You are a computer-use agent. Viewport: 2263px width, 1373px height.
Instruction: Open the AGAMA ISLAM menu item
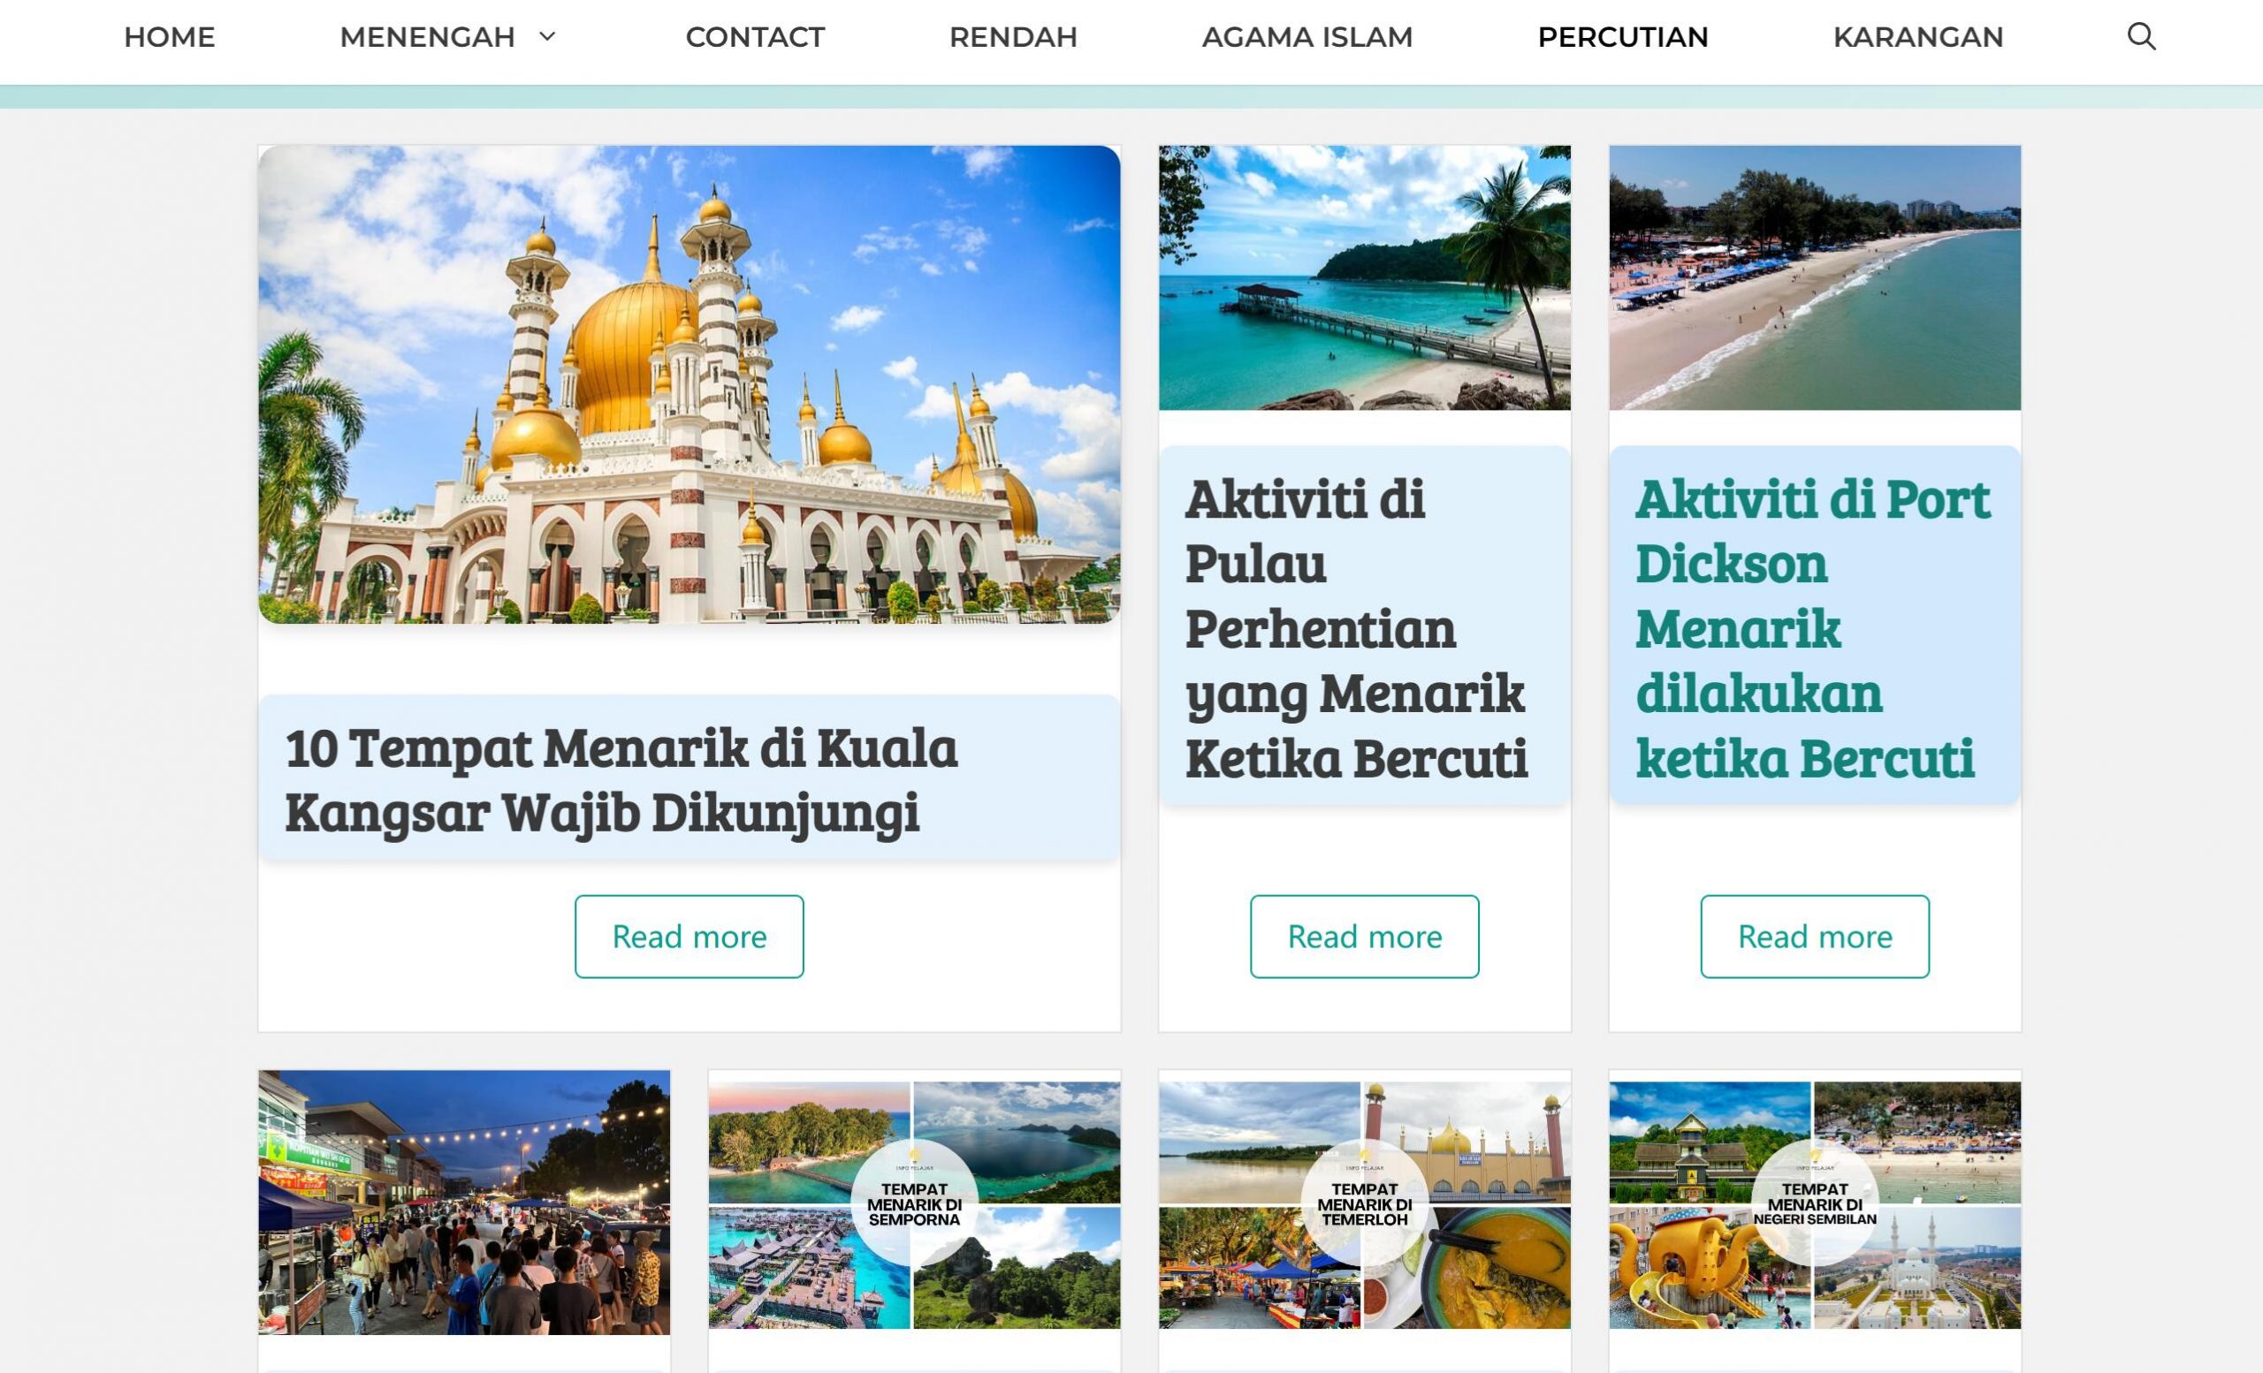(1307, 37)
